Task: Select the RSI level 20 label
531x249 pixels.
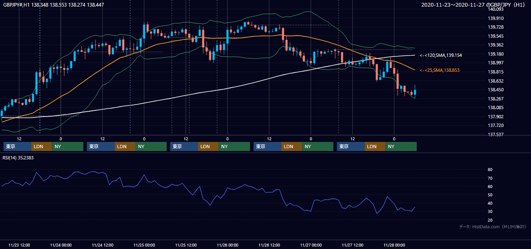Action: point(490,220)
